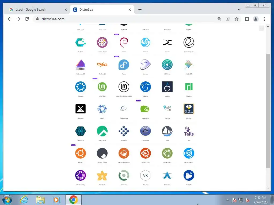Open the Deepin distro logo
The height and width of the screenshot is (205, 274).
coord(145,42)
